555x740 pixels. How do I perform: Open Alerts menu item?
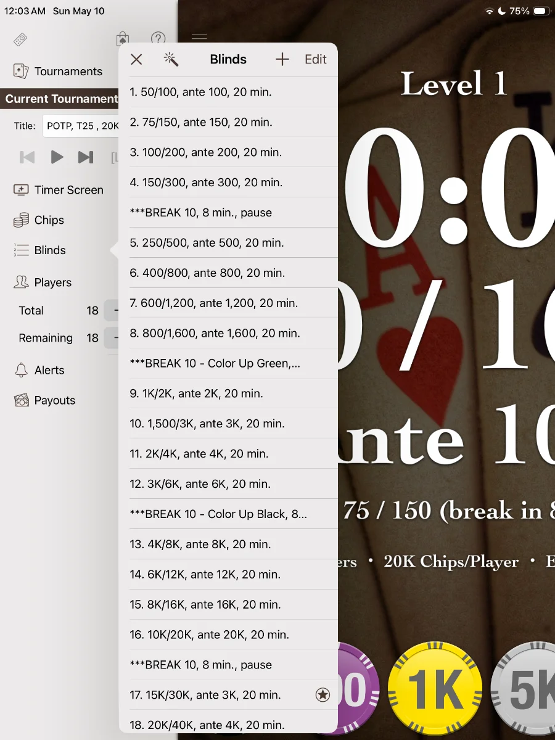39,371
